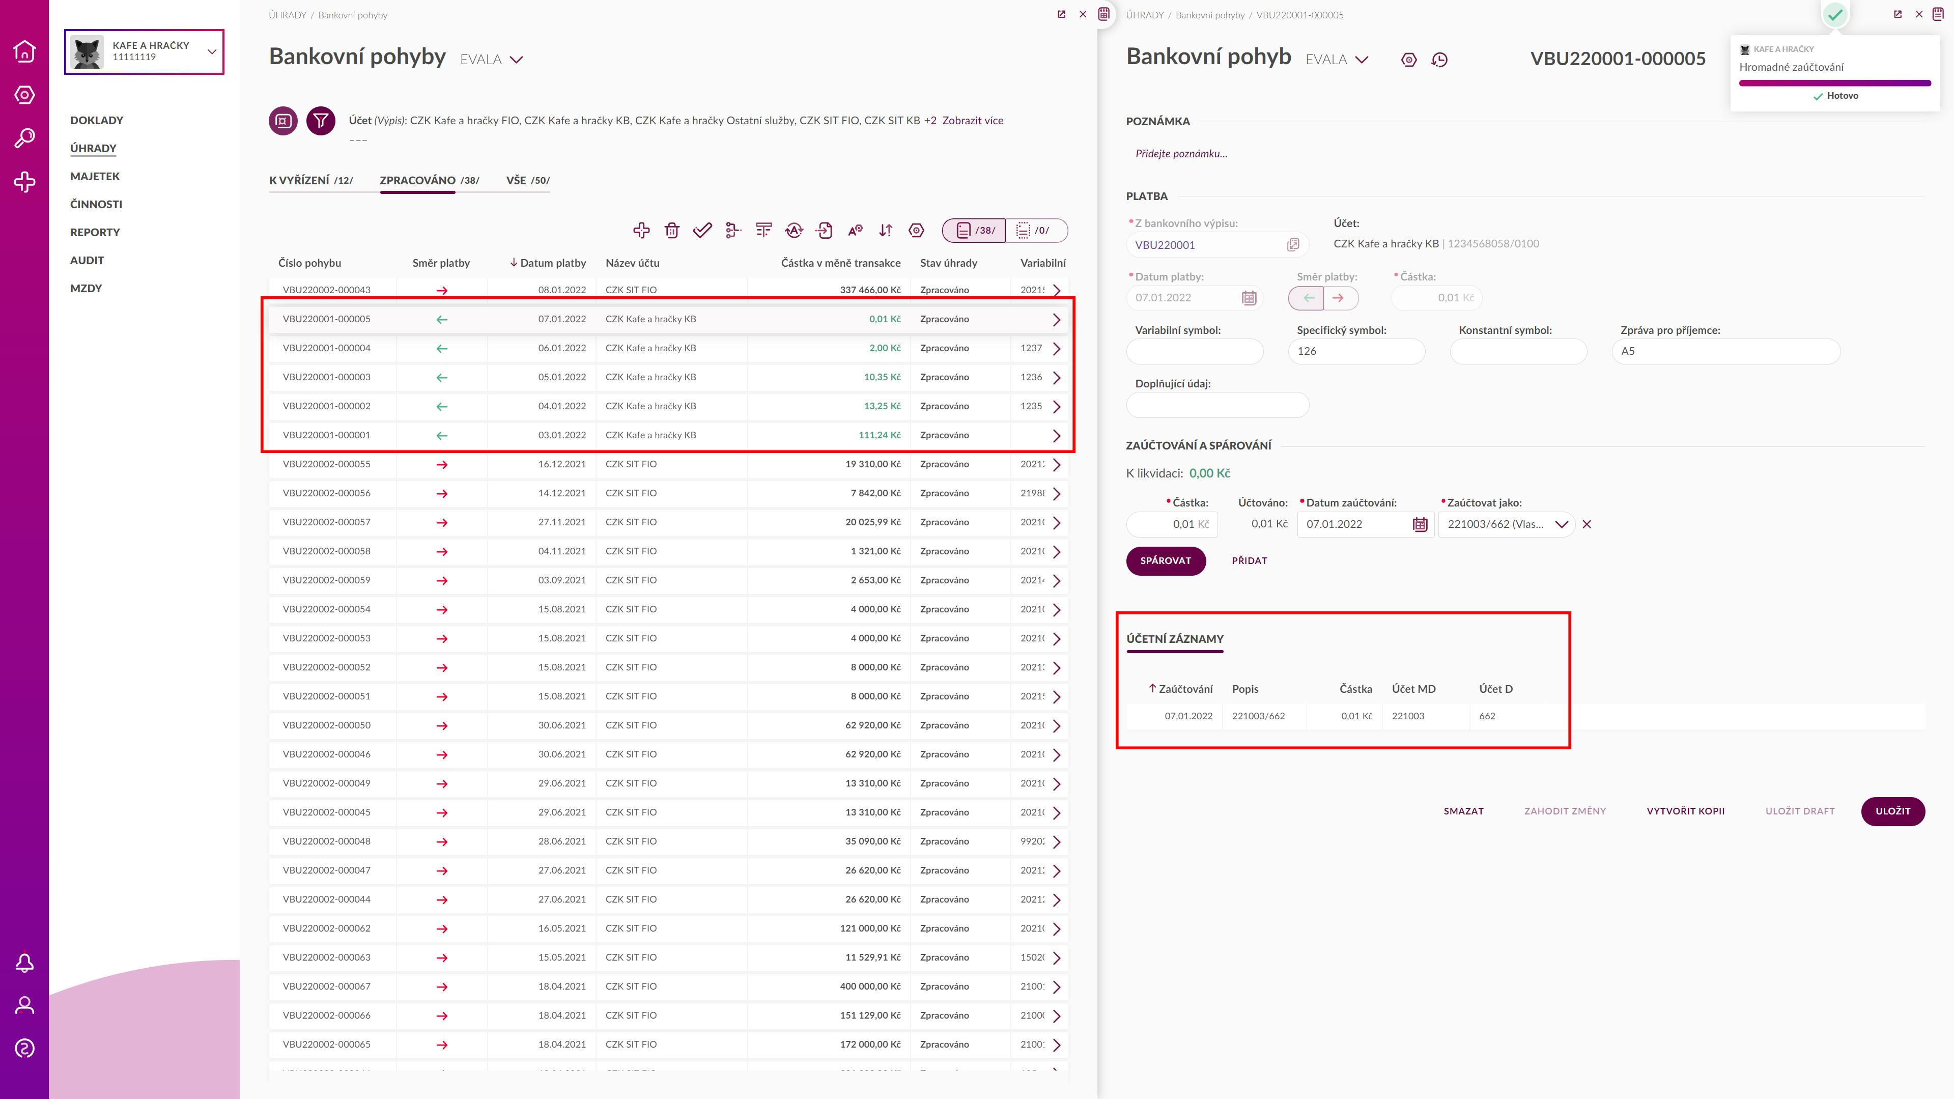Switch to the ZPRACOVÁNO /38/ tab
Screen dimensions: 1954x1099
(x=430, y=181)
